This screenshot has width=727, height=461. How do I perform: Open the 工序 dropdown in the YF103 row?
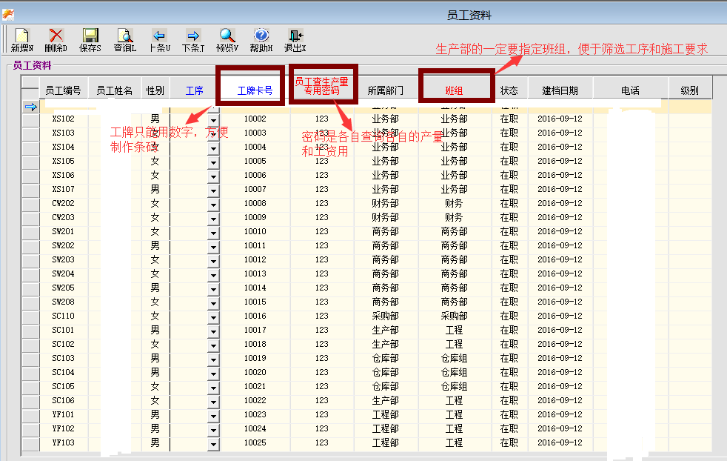214,443
